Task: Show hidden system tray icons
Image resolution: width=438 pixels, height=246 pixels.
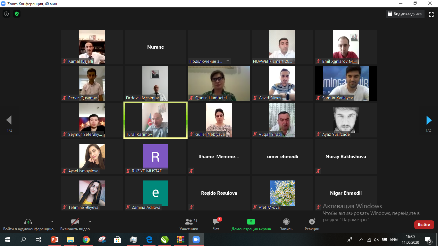Action: 361,240
